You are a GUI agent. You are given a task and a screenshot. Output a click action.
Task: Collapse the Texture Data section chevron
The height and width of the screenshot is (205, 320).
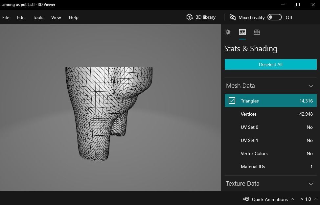point(310,184)
